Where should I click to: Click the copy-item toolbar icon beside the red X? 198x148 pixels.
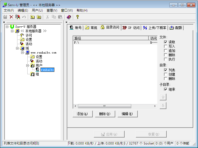18,17
